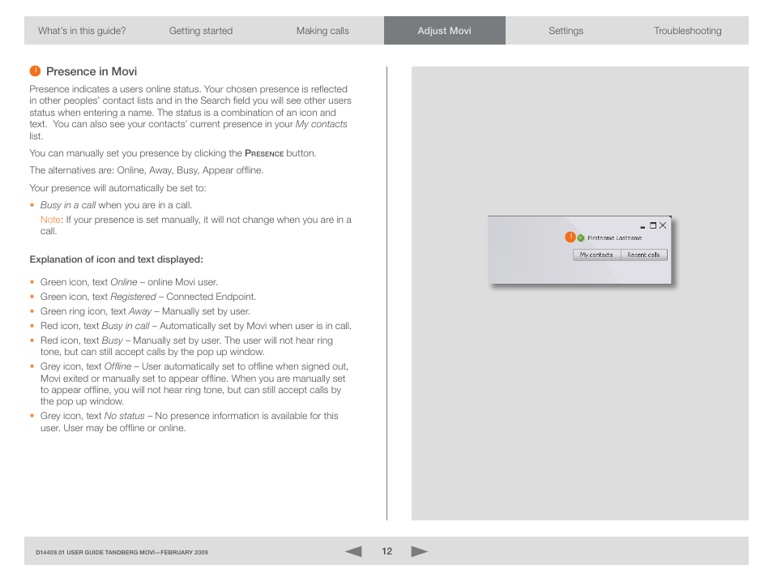Screen dimensions: 773x582
Task: Click the Firstname Lastname user name
Action: point(615,238)
